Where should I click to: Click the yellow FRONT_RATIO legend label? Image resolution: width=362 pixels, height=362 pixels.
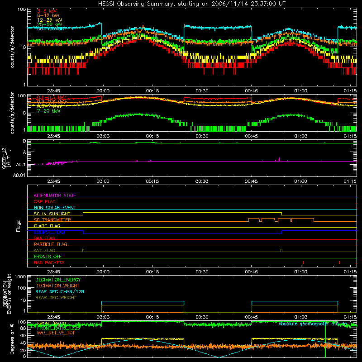52,324
